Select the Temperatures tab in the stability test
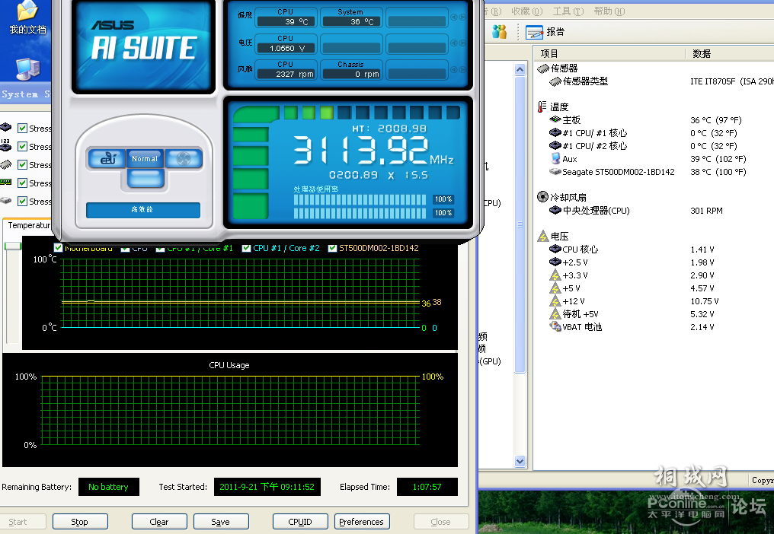Image resolution: width=774 pixels, height=534 pixels. point(29,225)
